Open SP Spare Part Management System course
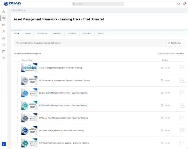 click(x=64, y=118)
